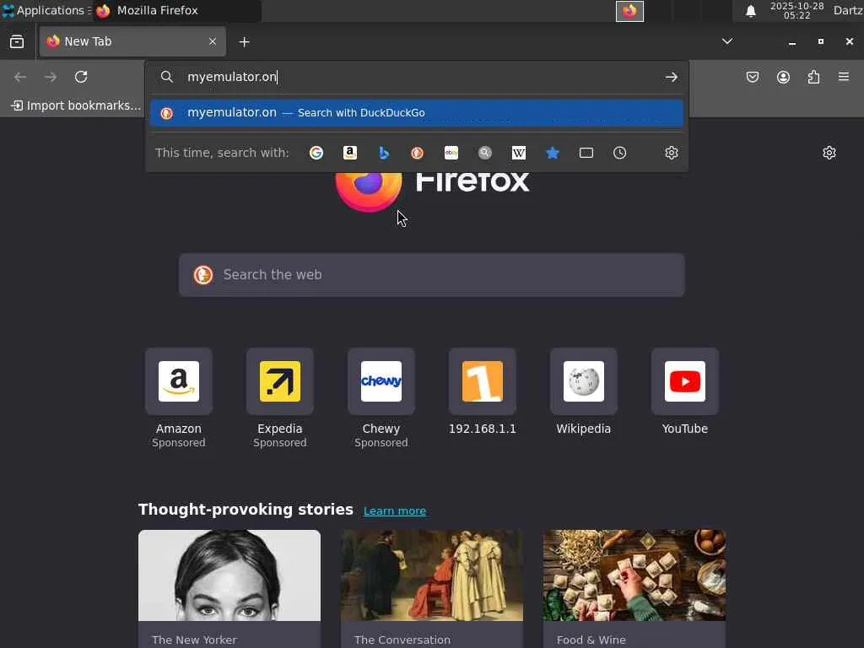Screen dimensions: 864x648
Task: Personalize new tab via gear icon
Action: coord(829,153)
